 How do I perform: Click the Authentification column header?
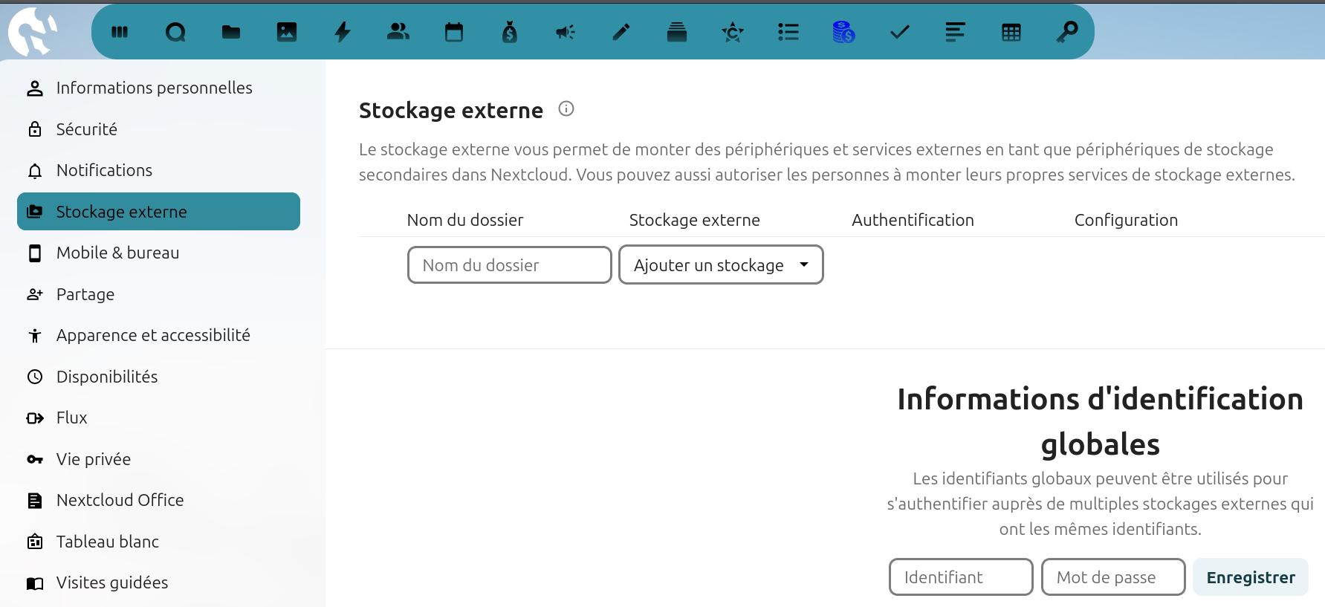point(913,220)
